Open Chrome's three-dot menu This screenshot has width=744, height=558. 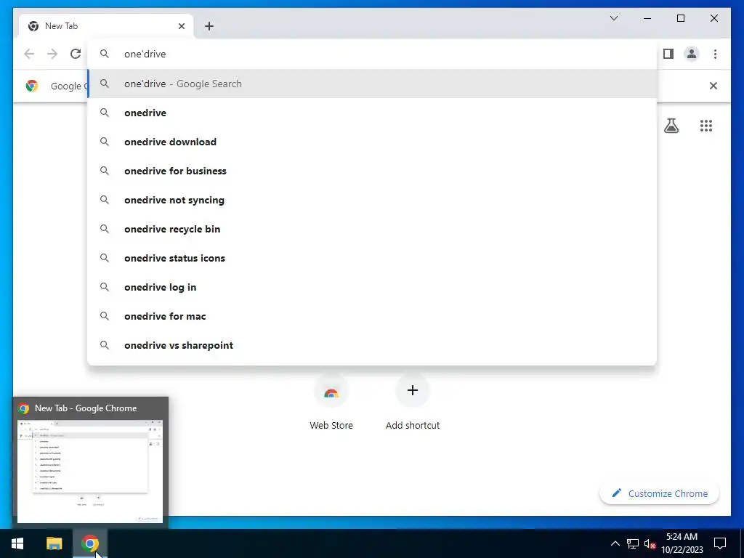[715, 54]
